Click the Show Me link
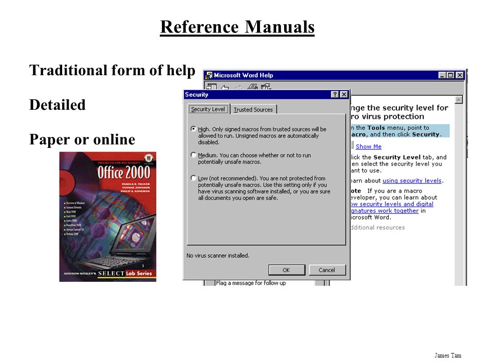481x361 pixels. pos(368,147)
